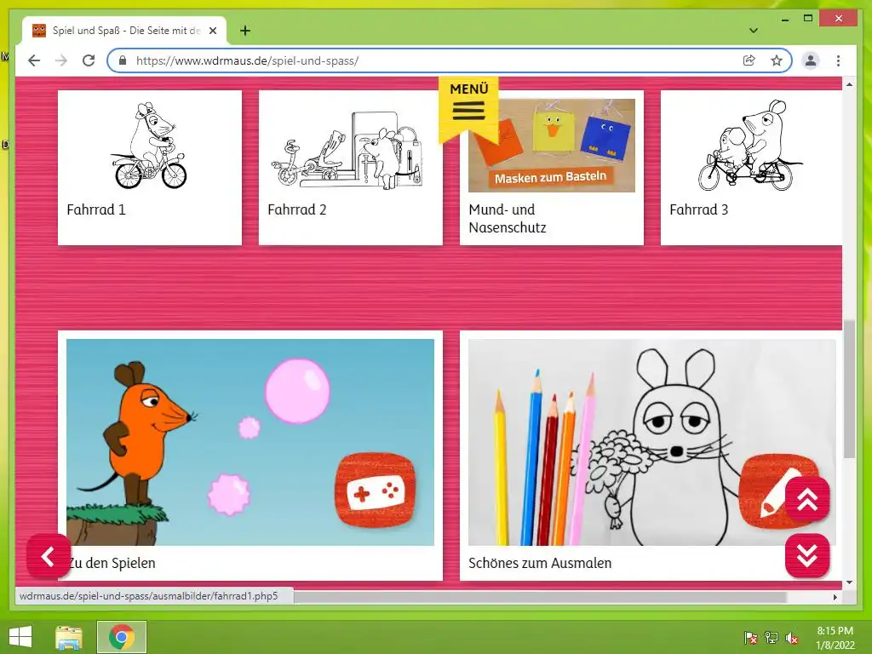Jump down with the double-down chevron button
The height and width of the screenshot is (654, 872).
[x=807, y=555]
